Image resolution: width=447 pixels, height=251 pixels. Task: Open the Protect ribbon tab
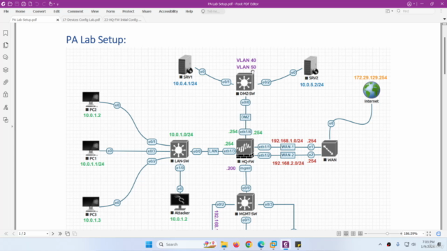[x=128, y=11]
